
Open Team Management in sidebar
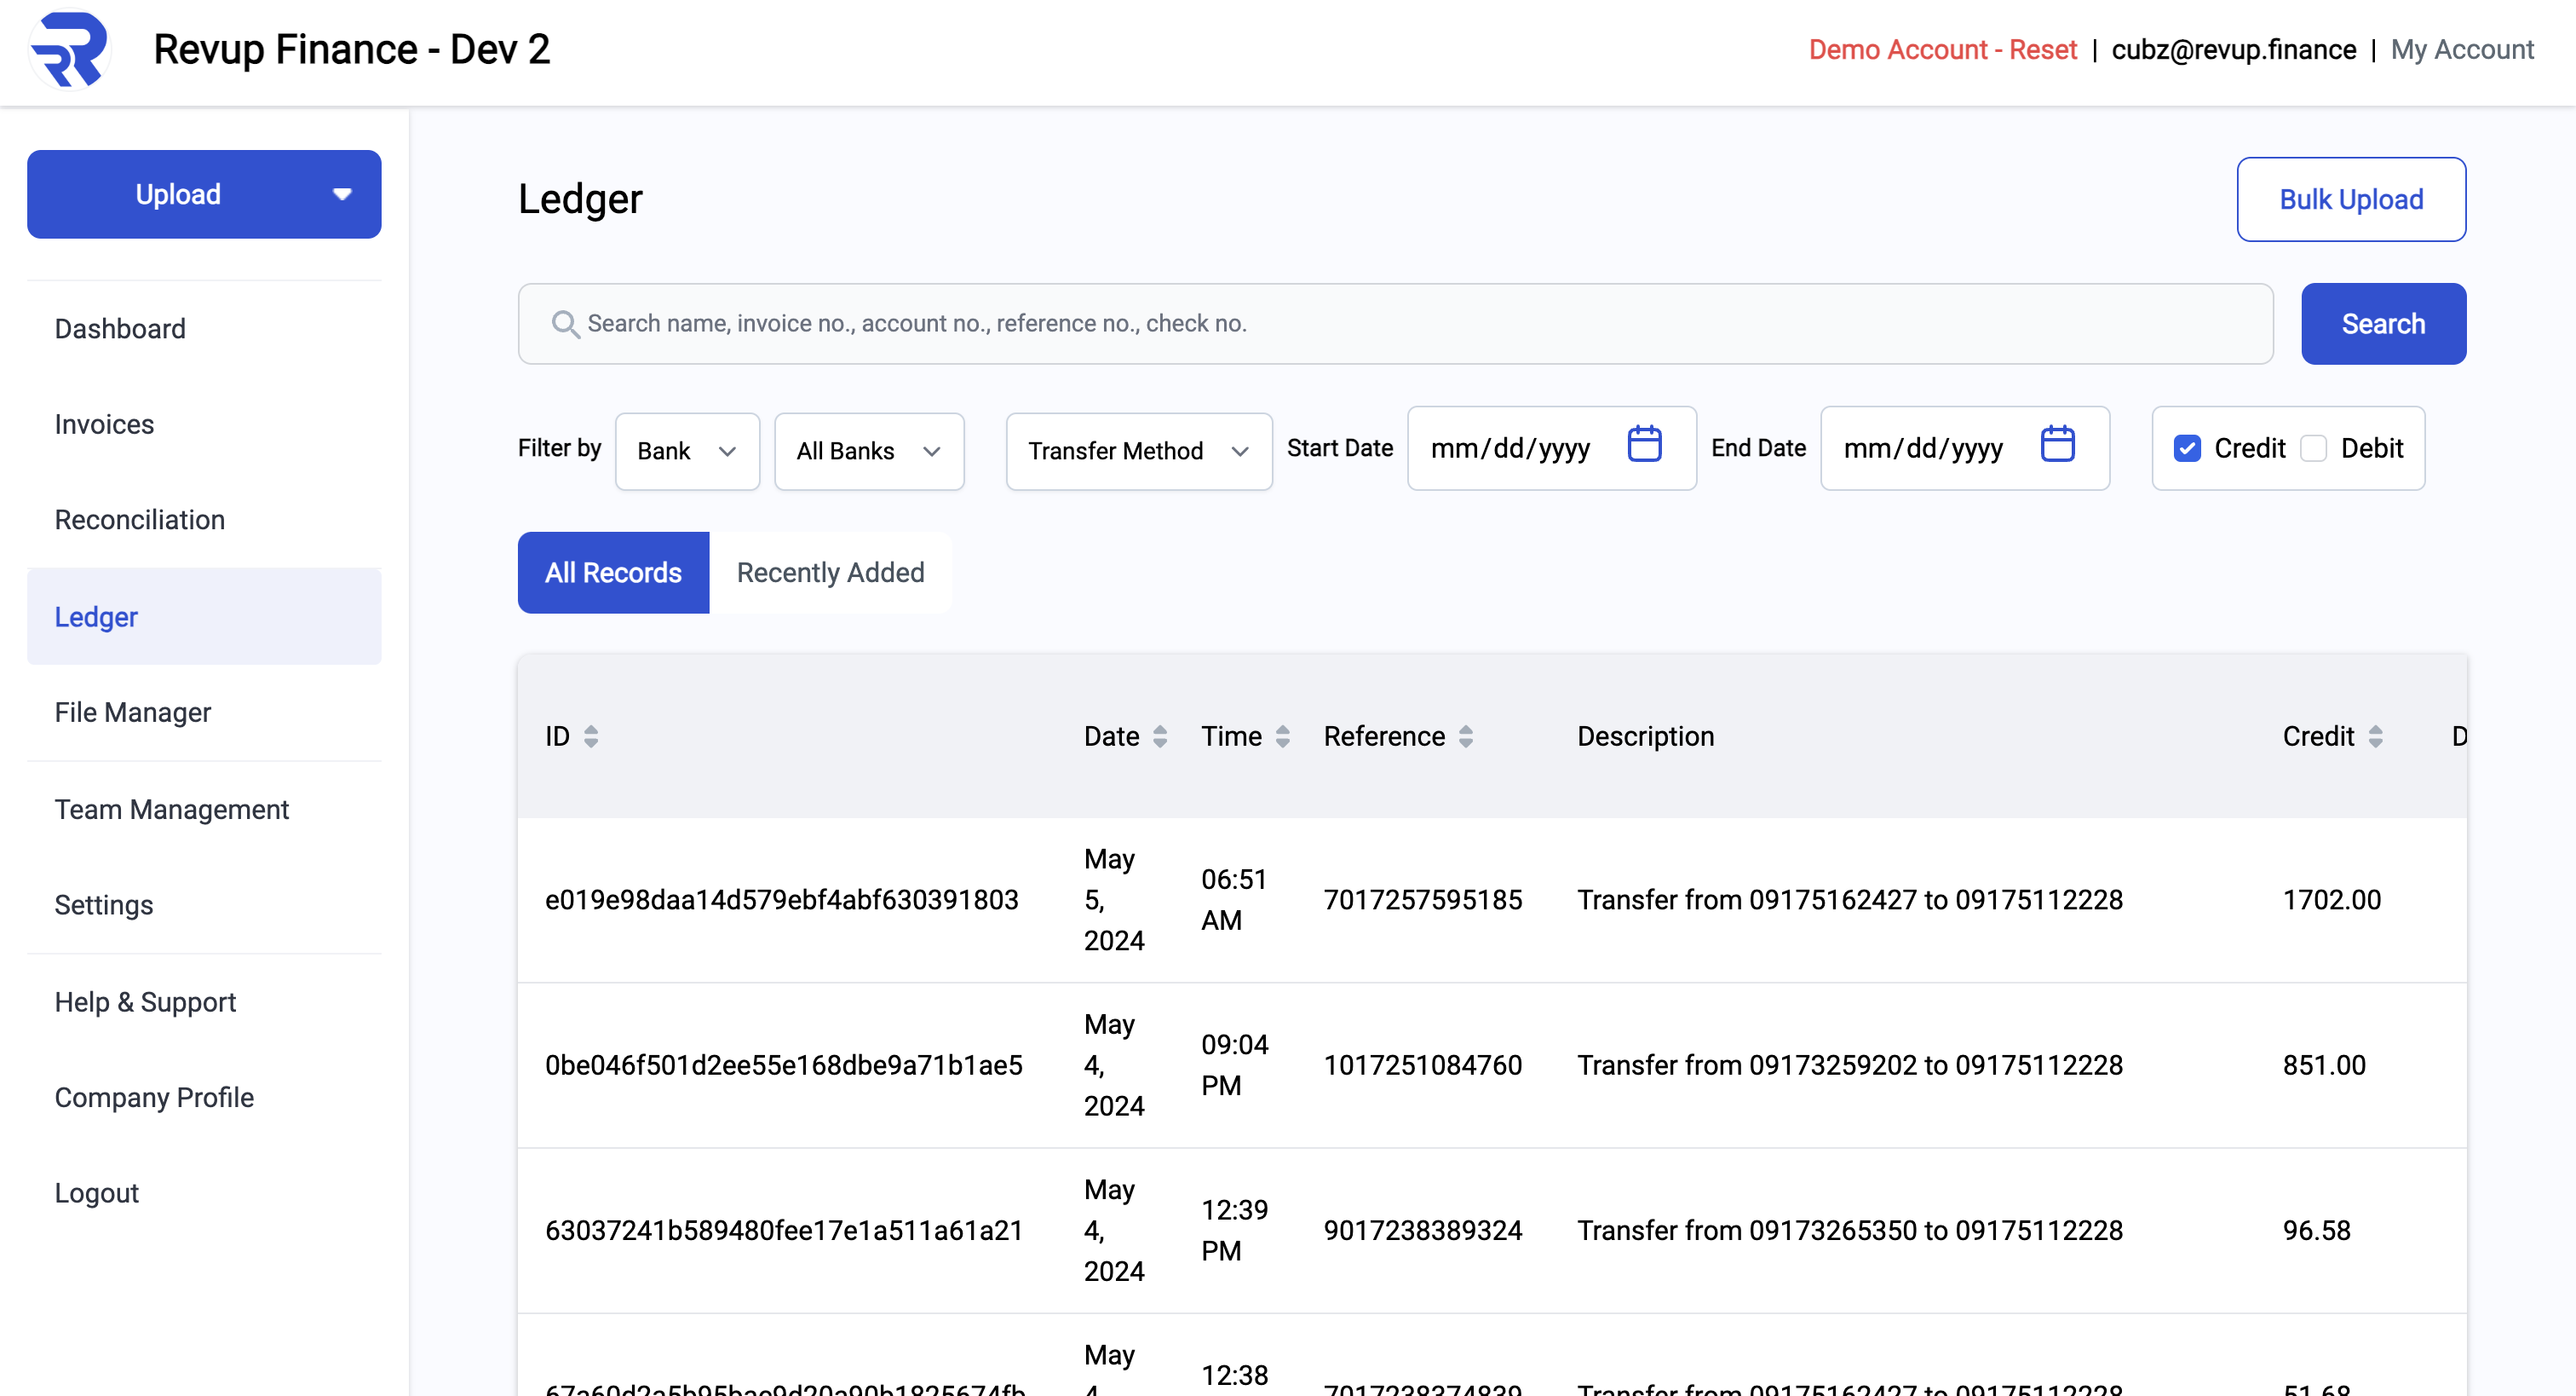[204, 810]
